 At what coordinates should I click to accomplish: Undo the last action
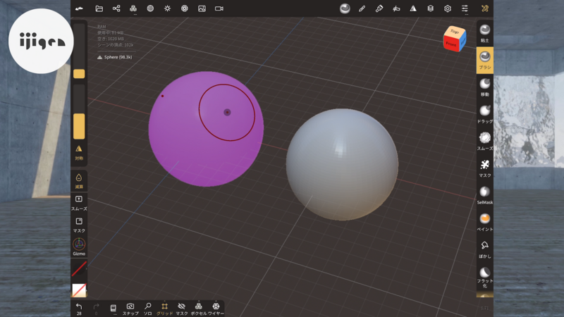79,309
